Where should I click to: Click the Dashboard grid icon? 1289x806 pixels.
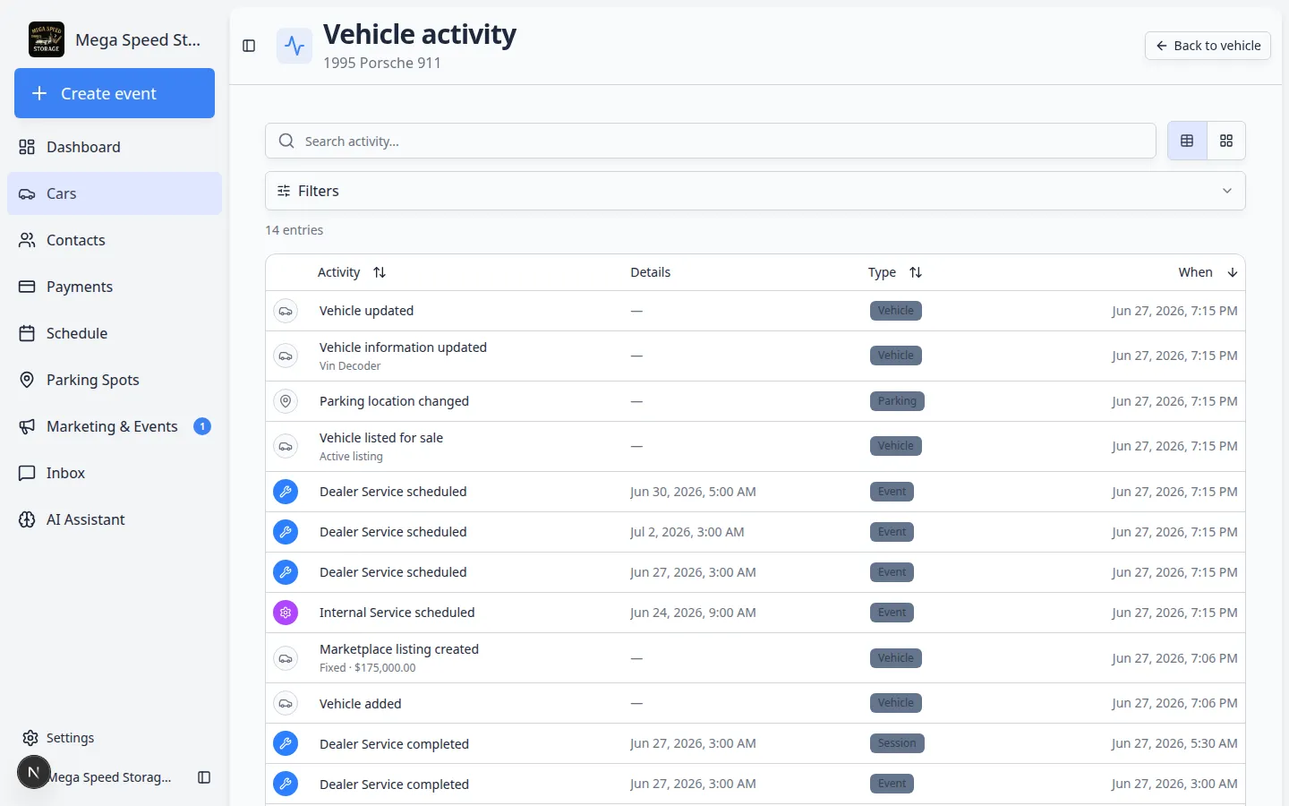pyautogui.click(x=27, y=147)
